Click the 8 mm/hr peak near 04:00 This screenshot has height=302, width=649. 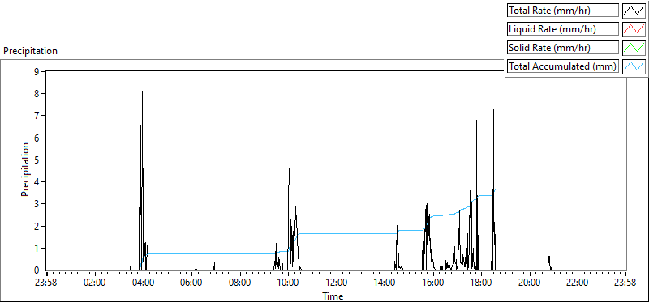(x=143, y=92)
